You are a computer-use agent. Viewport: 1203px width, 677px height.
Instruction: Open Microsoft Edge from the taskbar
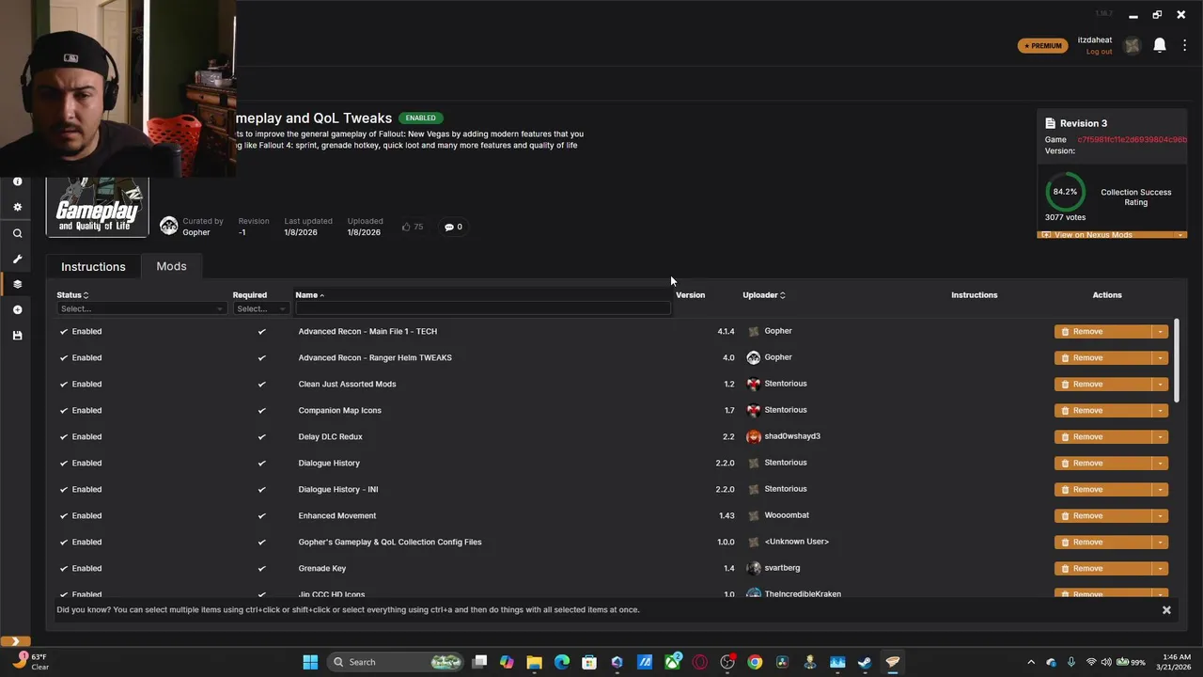[x=562, y=662]
